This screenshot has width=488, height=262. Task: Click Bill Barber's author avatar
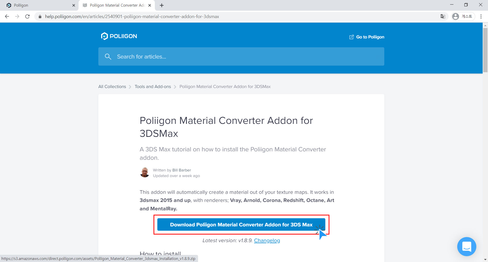coord(145,172)
